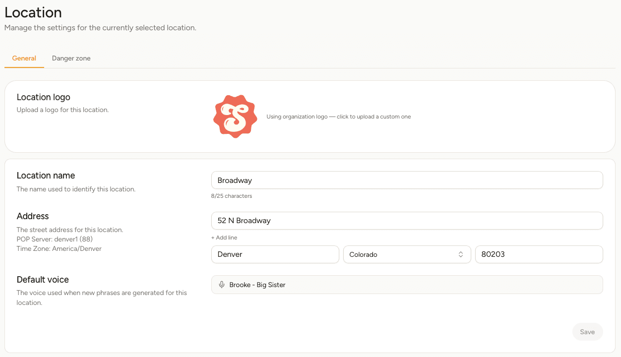Switch to the Danger zone tab
The image size is (621, 357).
[x=71, y=58]
